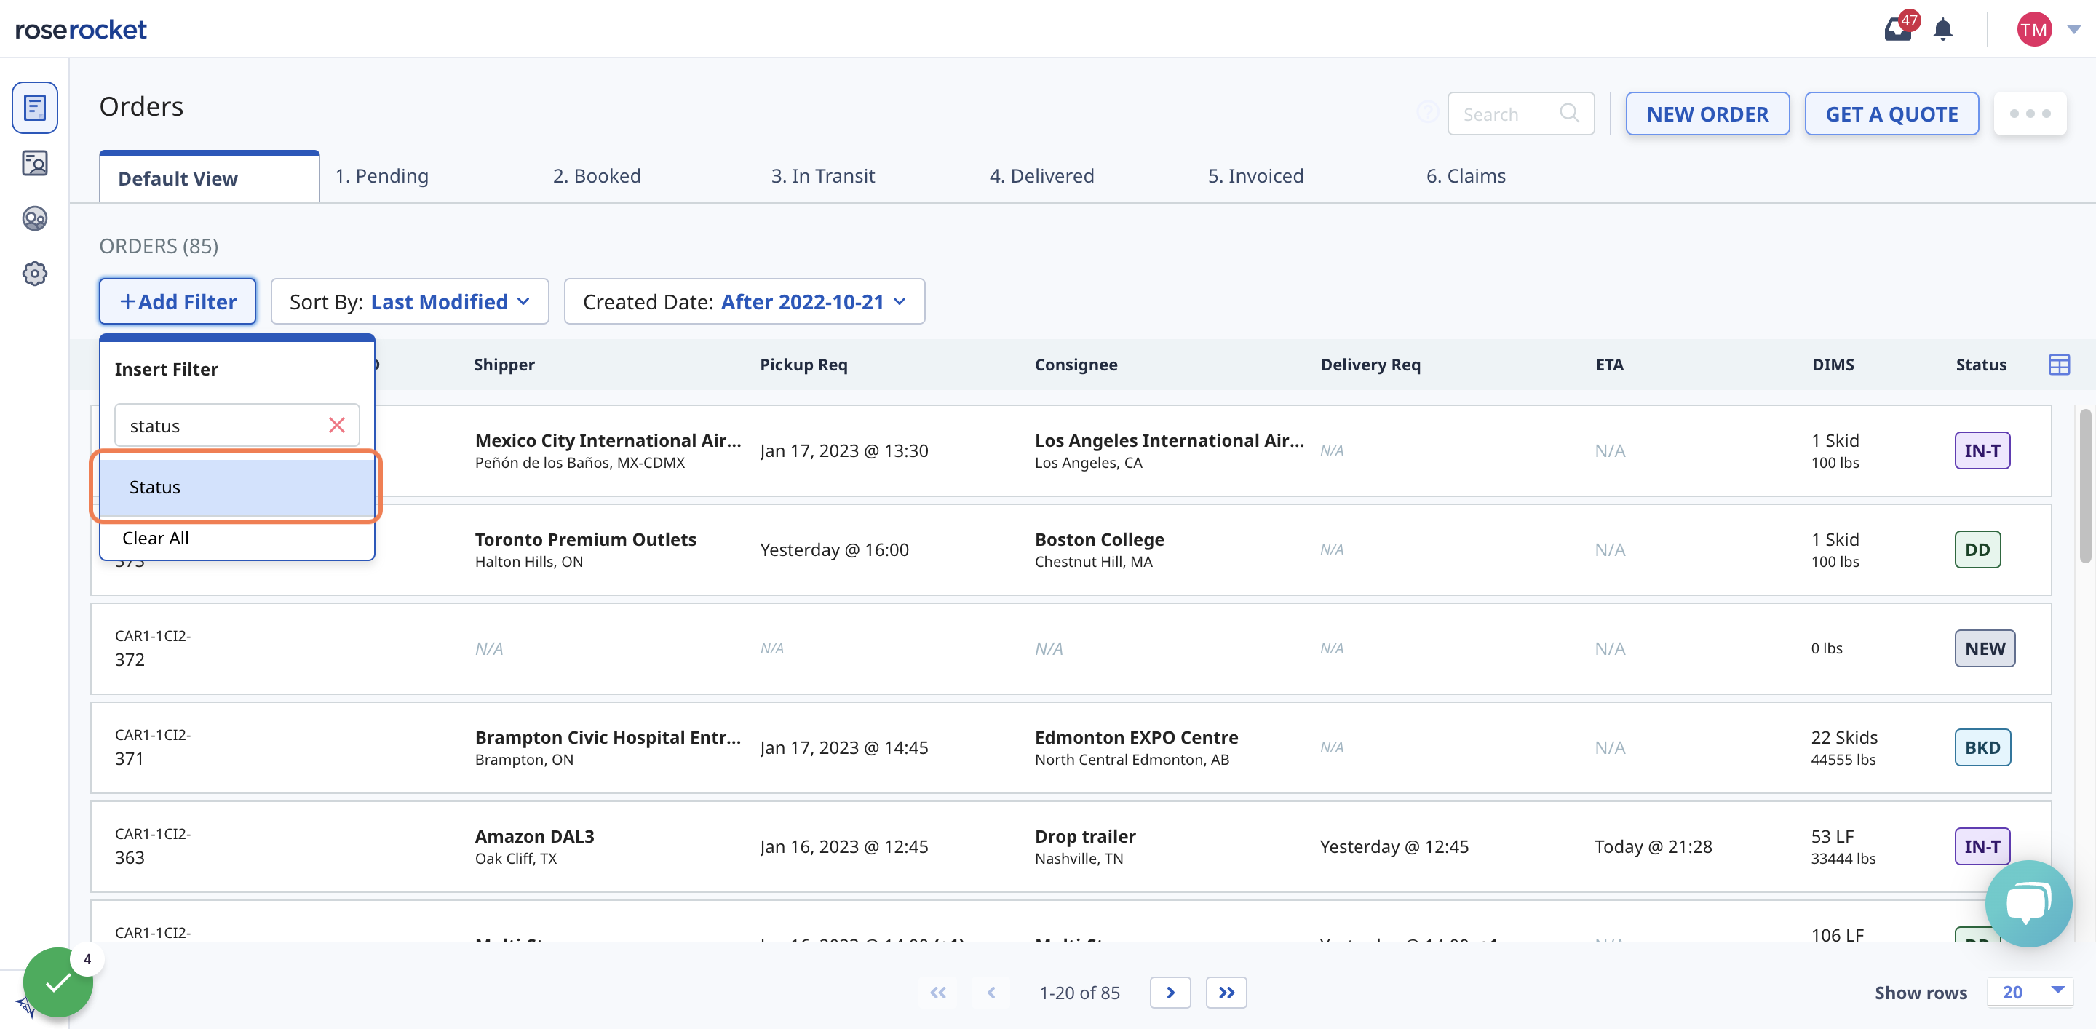Open Show rows 20 dropdown

coord(2030,993)
